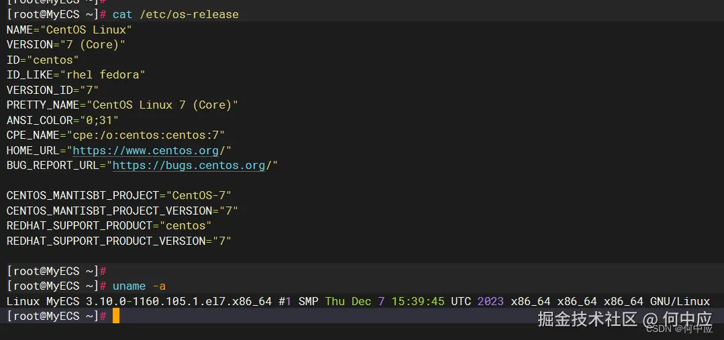The image size is (724, 340).
Task: Open the https://bugs.centos.org link
Action: tap(189, 166)
